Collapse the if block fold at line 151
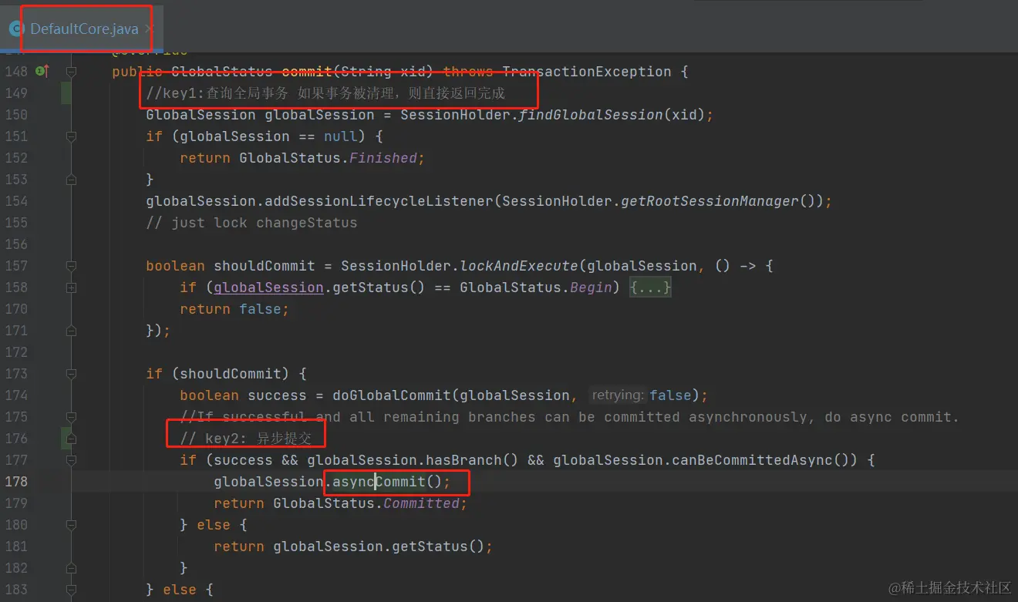Screen dimensions: 1018x602 72,136
